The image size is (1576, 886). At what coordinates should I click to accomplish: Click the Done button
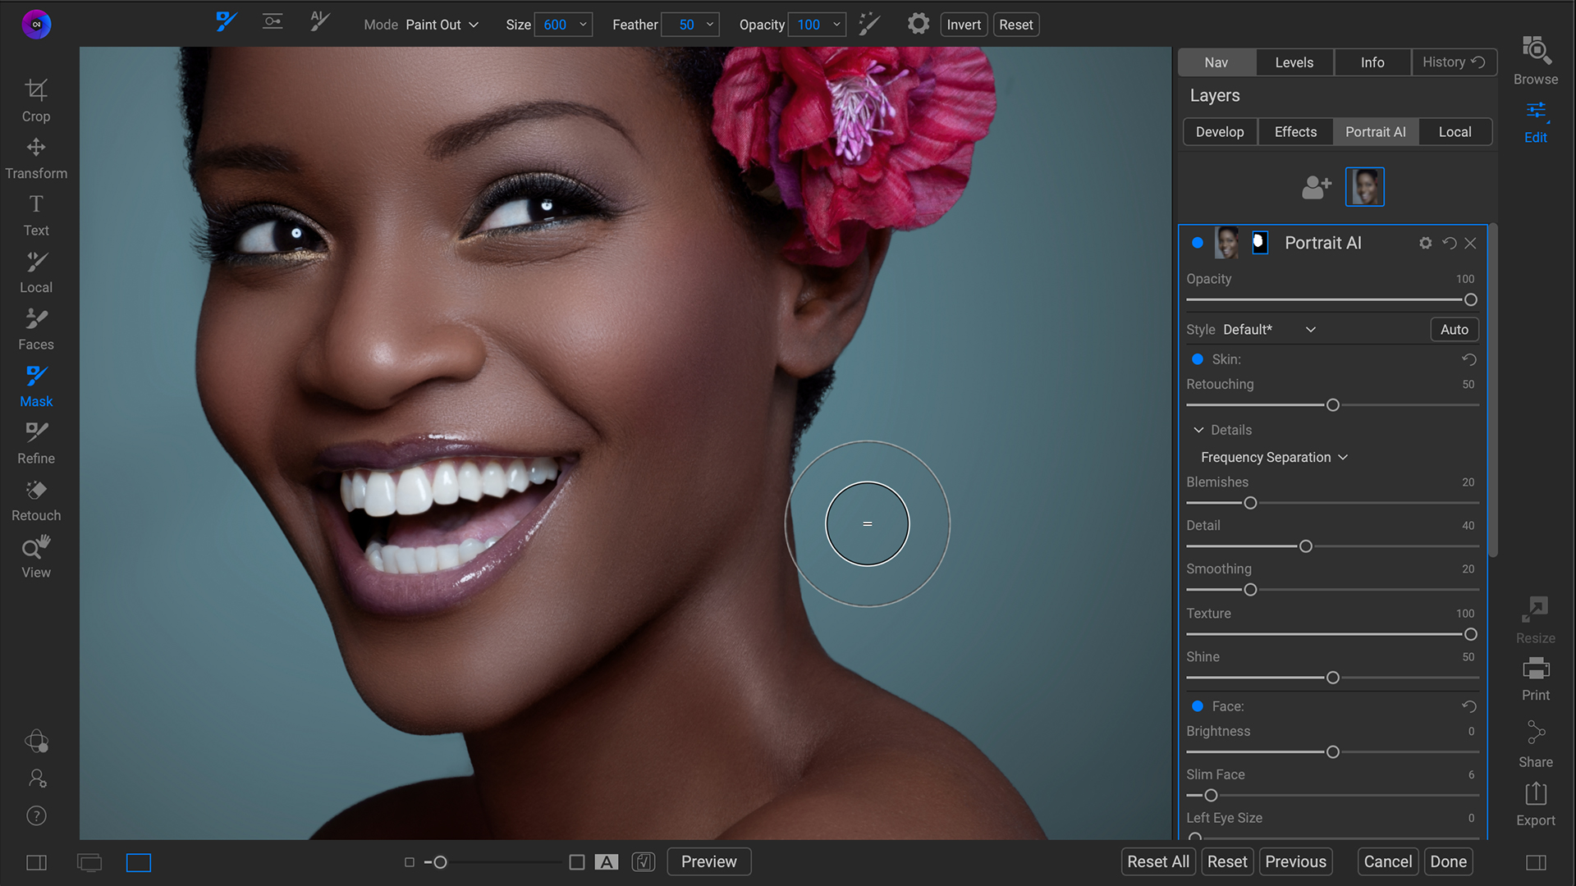(1448, 861)
